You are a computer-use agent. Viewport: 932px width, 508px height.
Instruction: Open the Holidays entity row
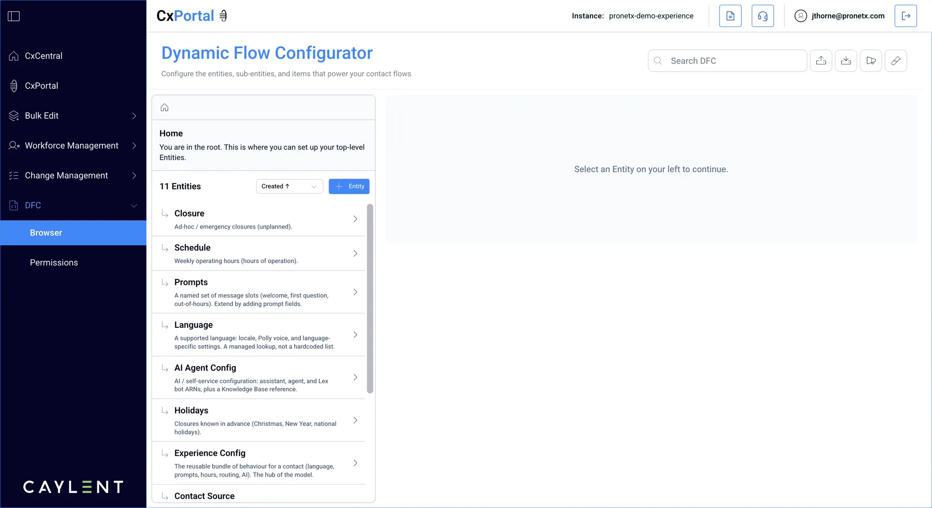tap(259, 420)
